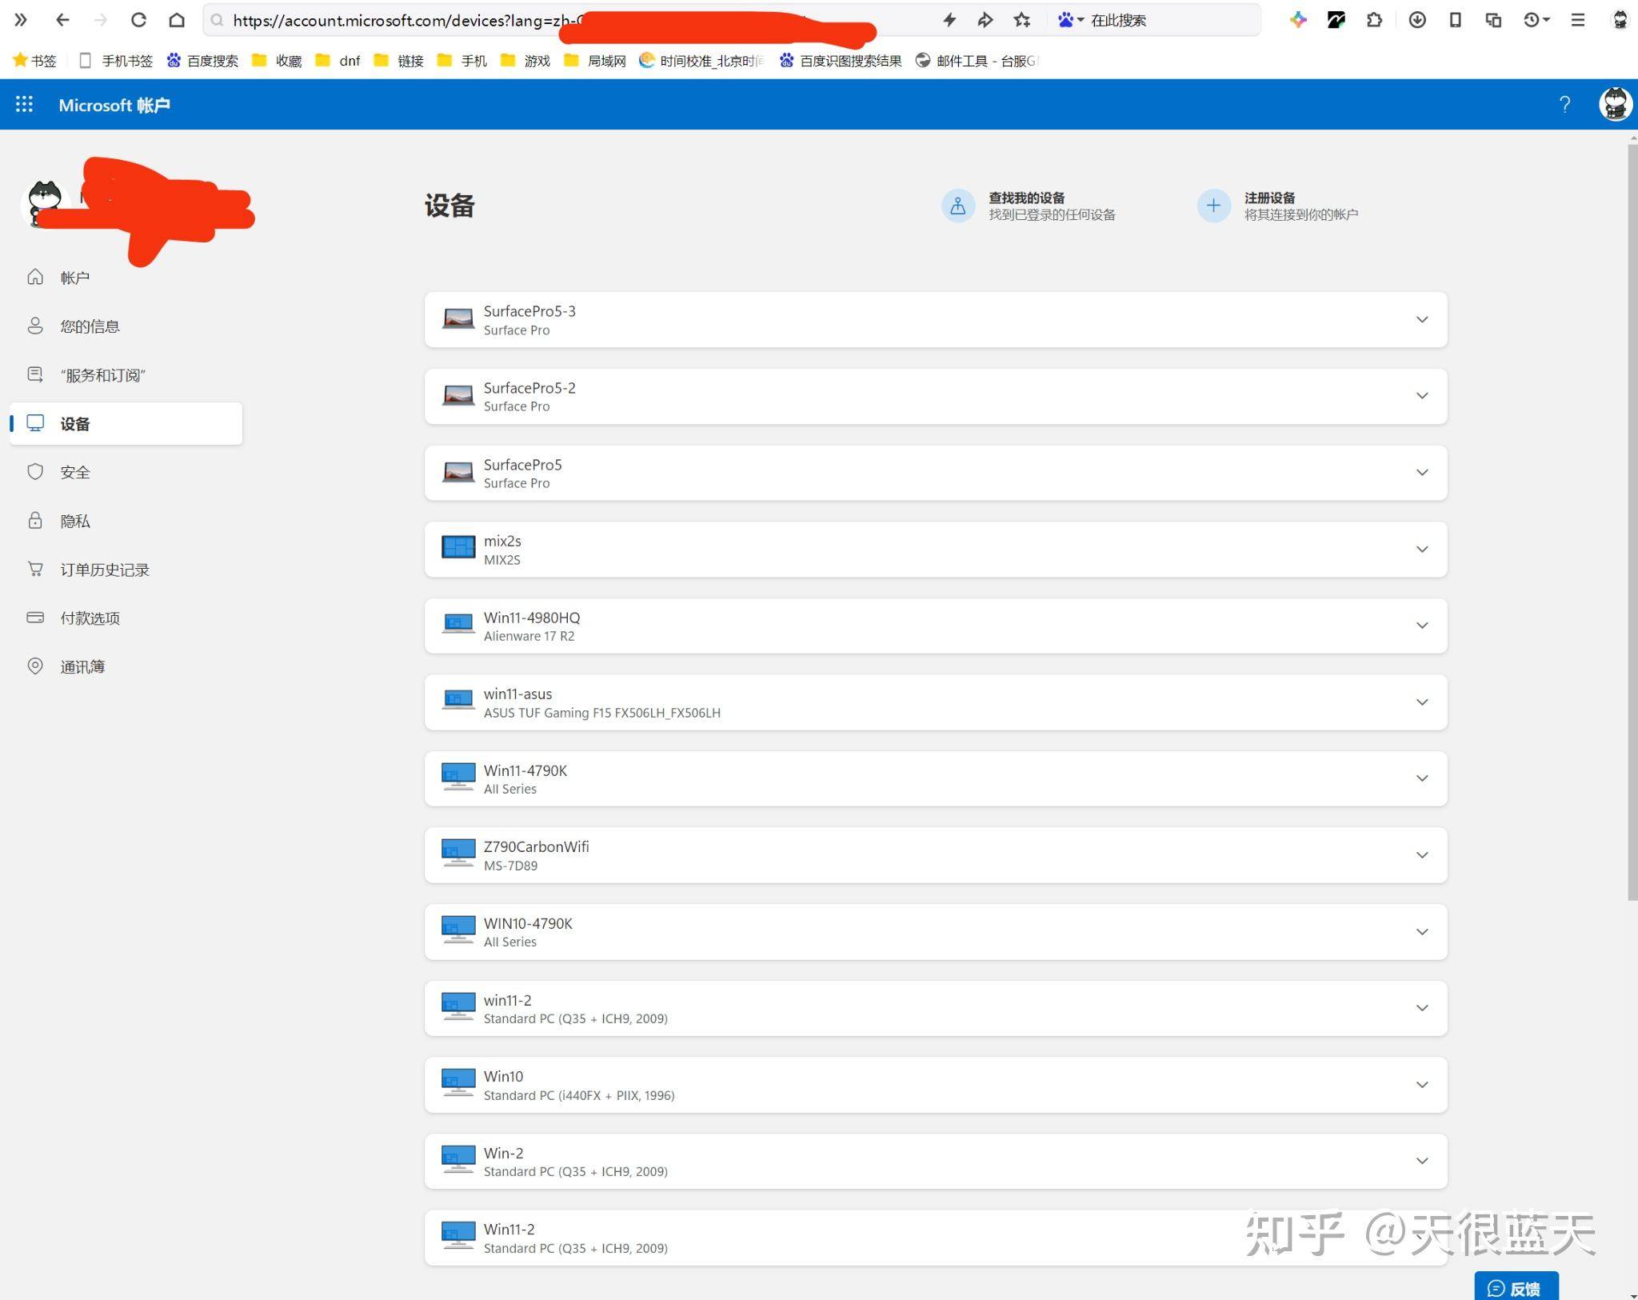1638x1300 pixels.
Task: Open the extensions puzzle icon
Action: pos(1375,20)
